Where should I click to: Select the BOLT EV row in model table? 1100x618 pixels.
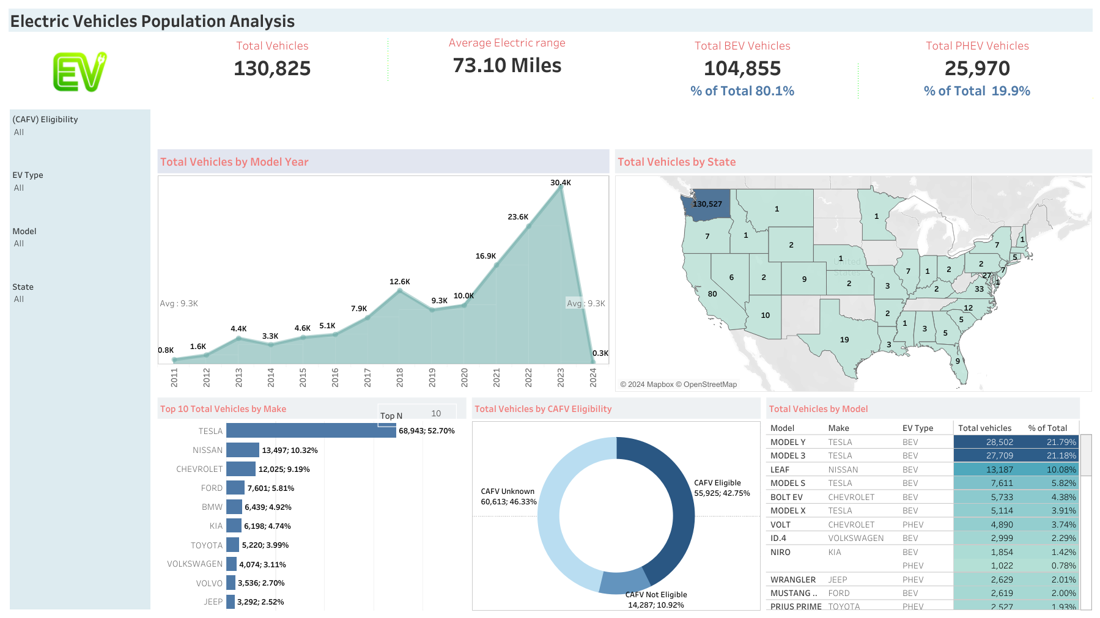pos(923,497)
